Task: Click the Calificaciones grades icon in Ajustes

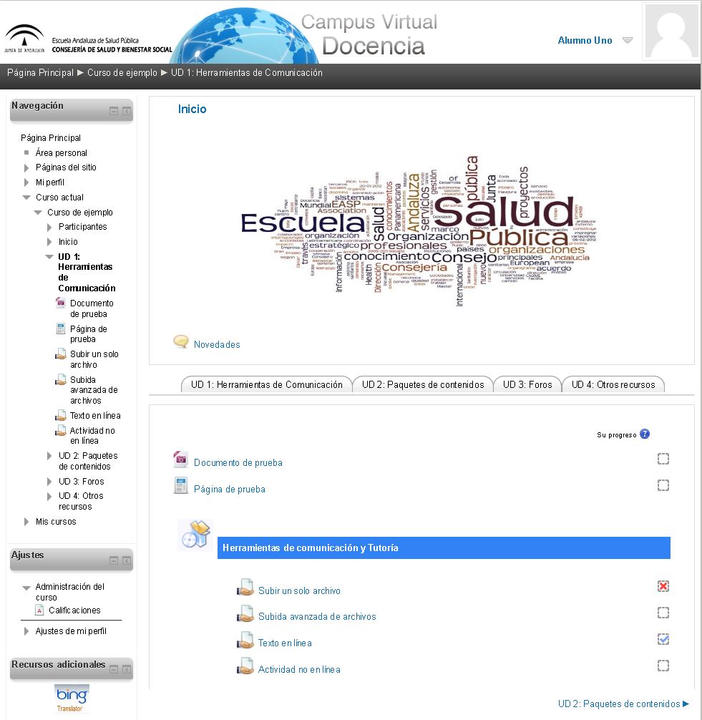Action: pyautogui.click(x=40, y=610)
